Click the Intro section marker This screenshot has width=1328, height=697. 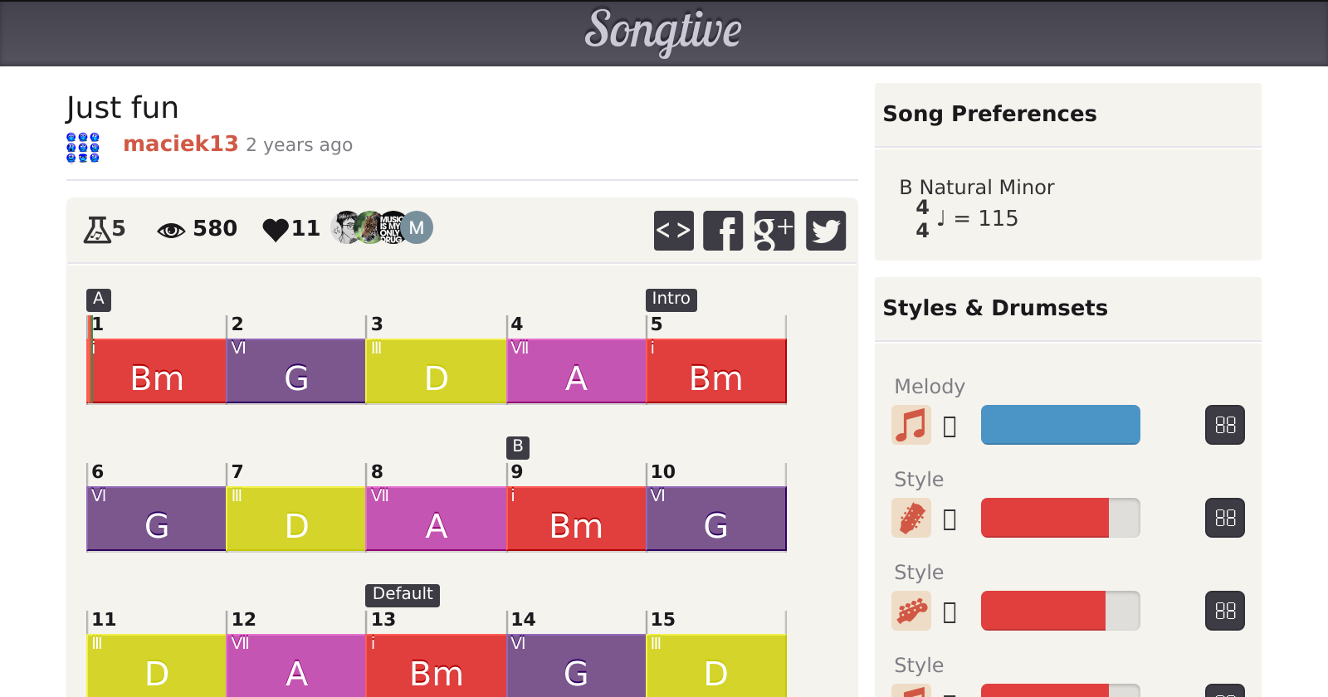coord(671,299)
